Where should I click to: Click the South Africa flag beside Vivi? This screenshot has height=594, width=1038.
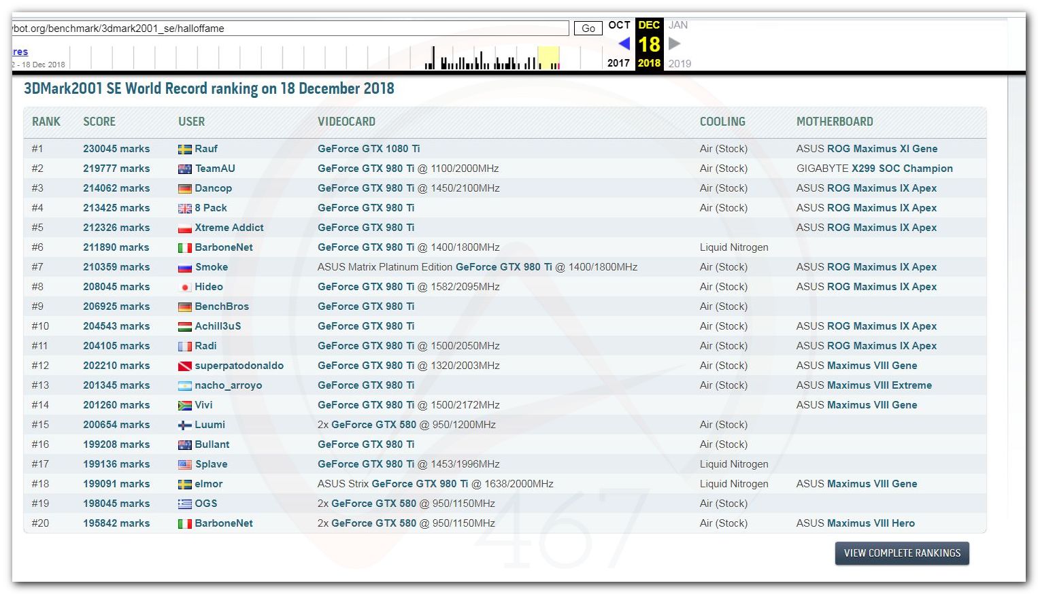[184, 406]
